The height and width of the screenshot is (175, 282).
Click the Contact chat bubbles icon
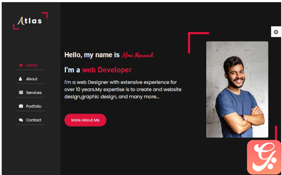(21, 120)
